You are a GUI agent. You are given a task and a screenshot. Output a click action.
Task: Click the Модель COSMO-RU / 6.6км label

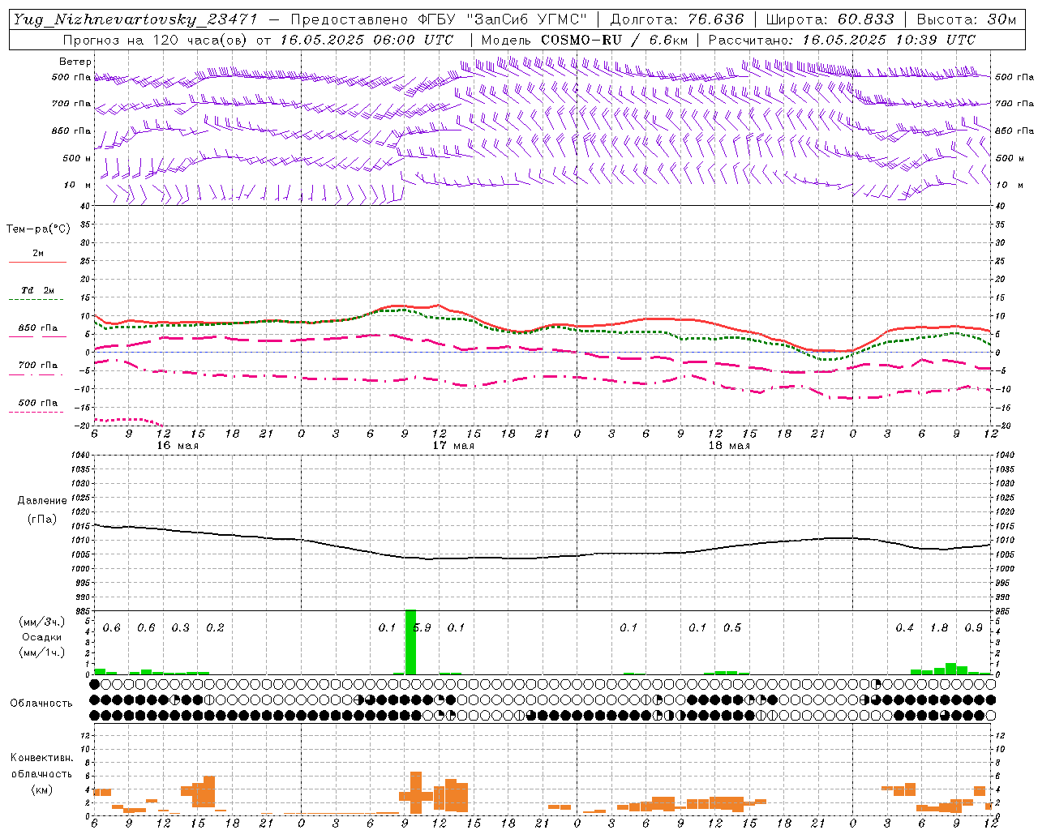[x=585, y=40]
